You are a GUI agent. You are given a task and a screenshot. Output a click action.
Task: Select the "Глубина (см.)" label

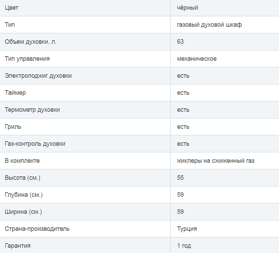click(x=24, y=195)
